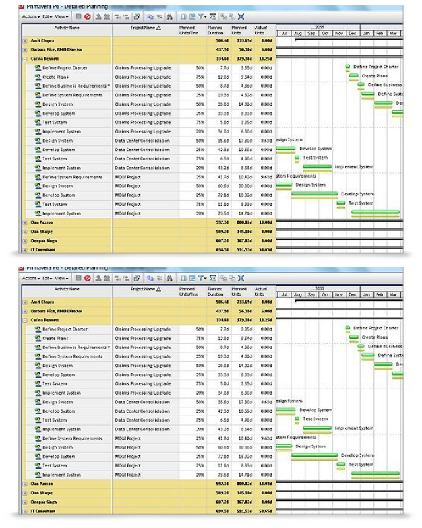The width and height of the screenshot is (422, 528).
Task: Open the Edit menu in top window
Action: (47, 16)
